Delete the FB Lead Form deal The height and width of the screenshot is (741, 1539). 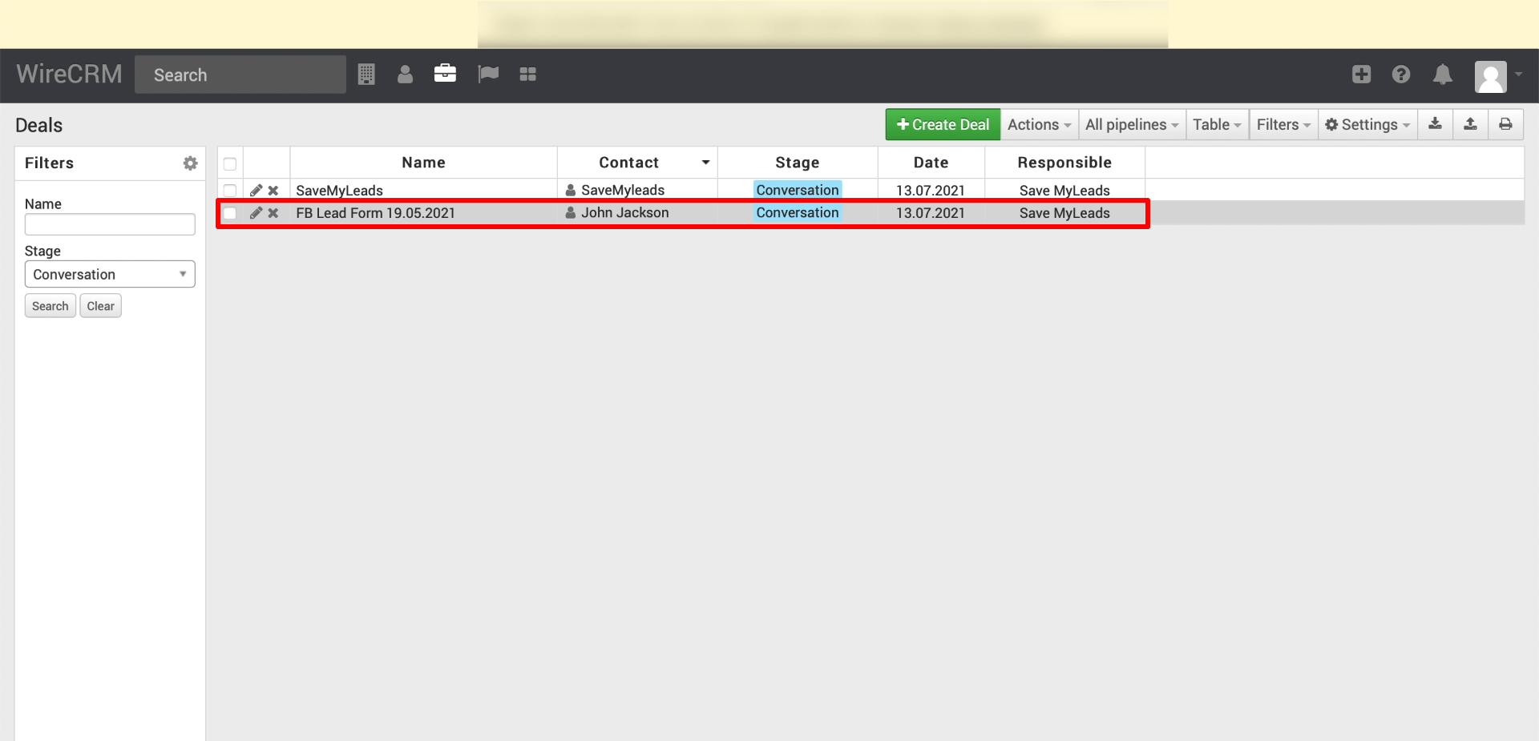pos(273,213)
